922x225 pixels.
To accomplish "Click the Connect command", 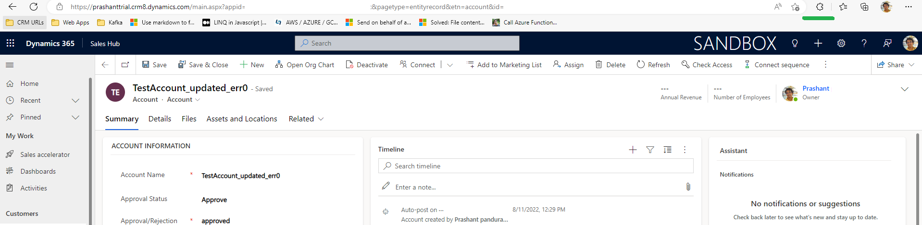I will (417, 65).
